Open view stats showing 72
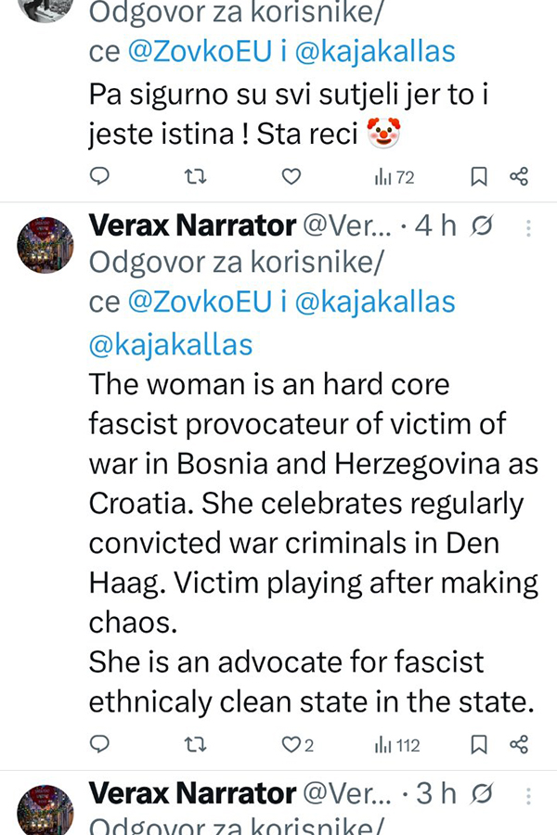The height and width of the screenshot is (835, 557). coord(395,176)
